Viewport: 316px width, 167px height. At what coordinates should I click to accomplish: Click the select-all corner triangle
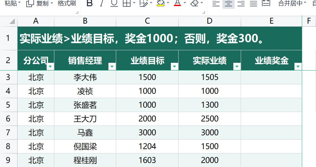tap(12, 21)
